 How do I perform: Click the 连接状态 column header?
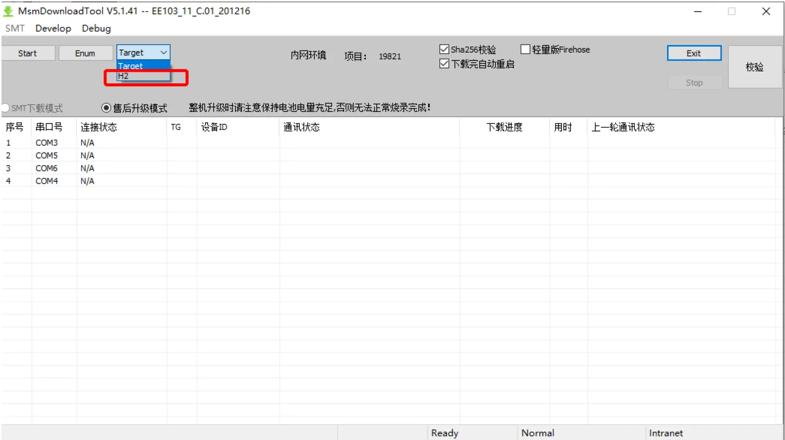[121, 127]
